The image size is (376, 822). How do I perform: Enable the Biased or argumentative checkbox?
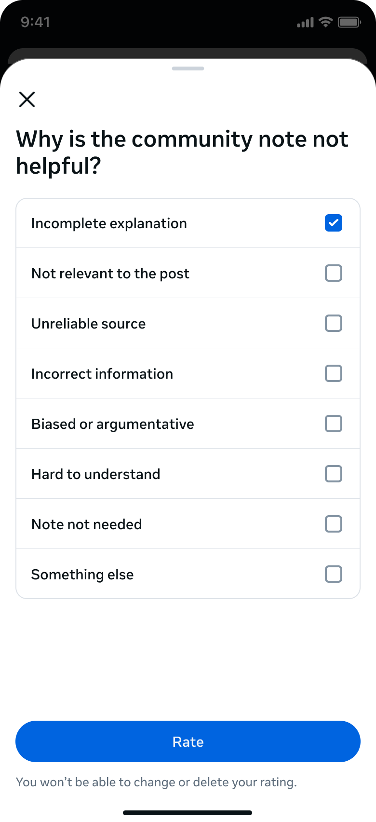334,424
